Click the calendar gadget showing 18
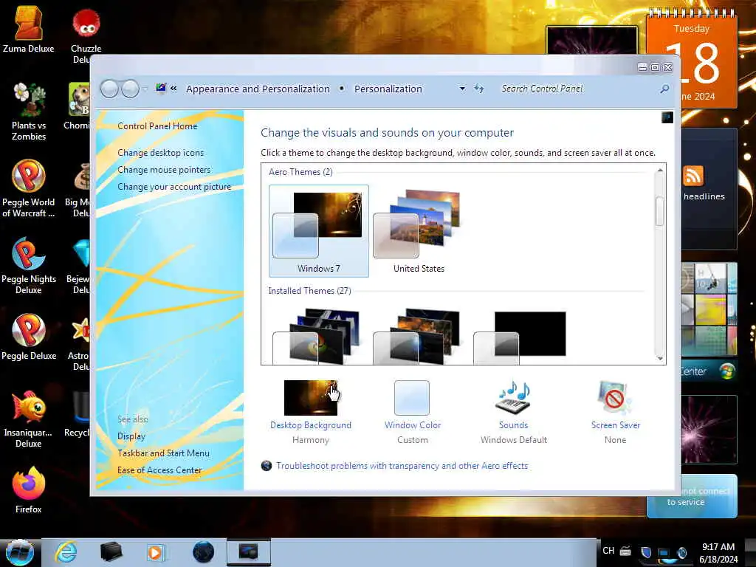The width and height of the screenshot is (756, 567). point(692,58)
